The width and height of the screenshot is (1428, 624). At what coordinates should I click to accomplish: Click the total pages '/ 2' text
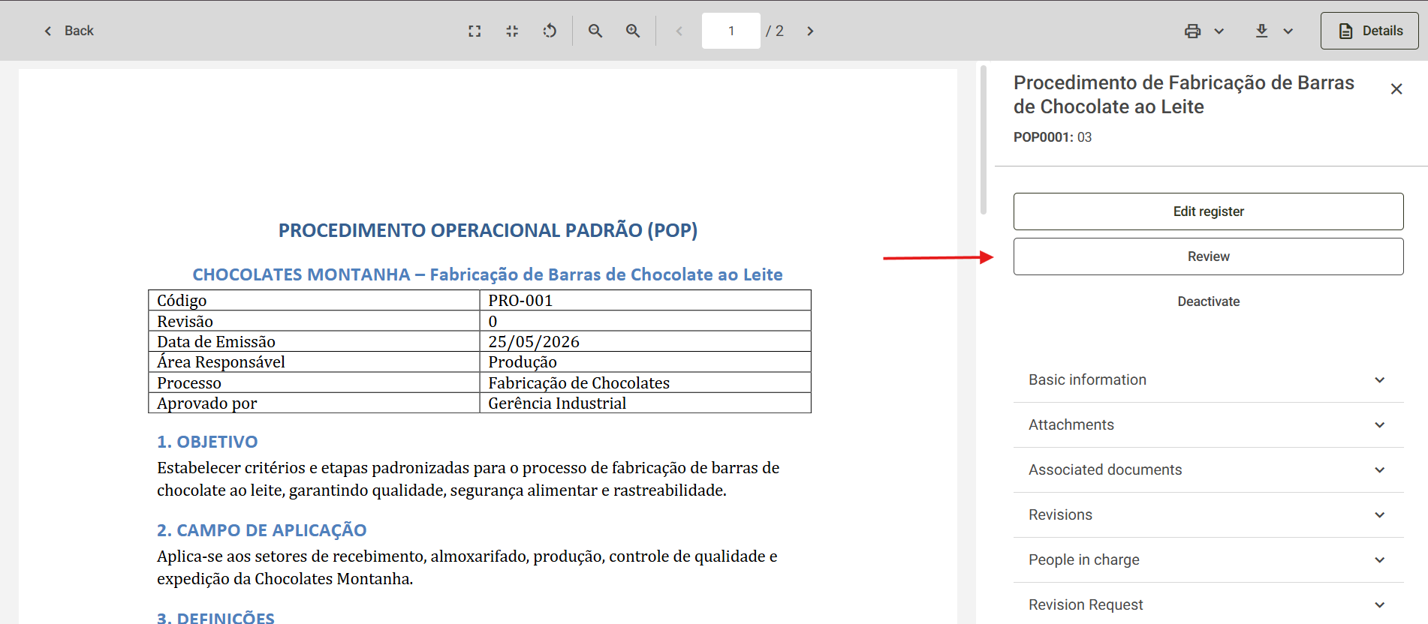[x=775, y=31]
